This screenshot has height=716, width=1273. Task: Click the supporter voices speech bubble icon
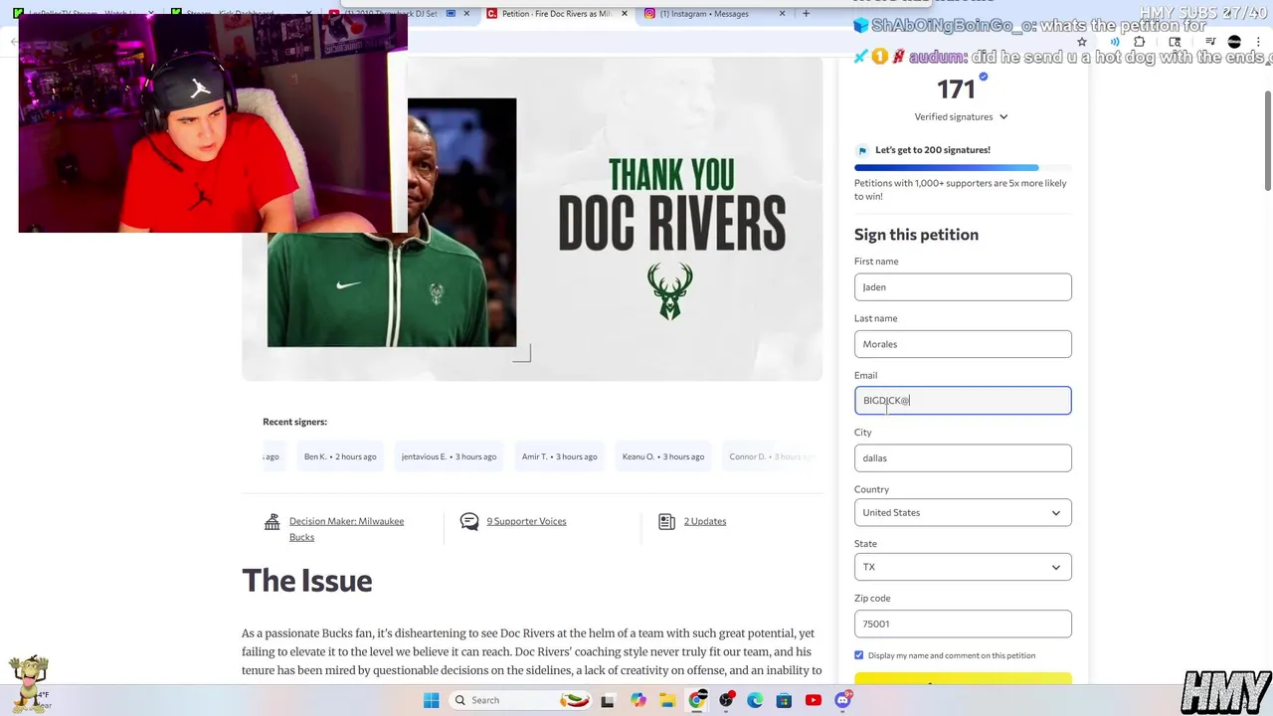[x=469, y=522]
